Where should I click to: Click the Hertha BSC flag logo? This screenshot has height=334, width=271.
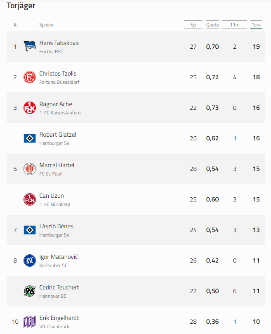pos(30,46)
